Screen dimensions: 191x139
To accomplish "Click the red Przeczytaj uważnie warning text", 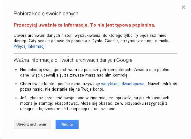I will tap(84, 25).
